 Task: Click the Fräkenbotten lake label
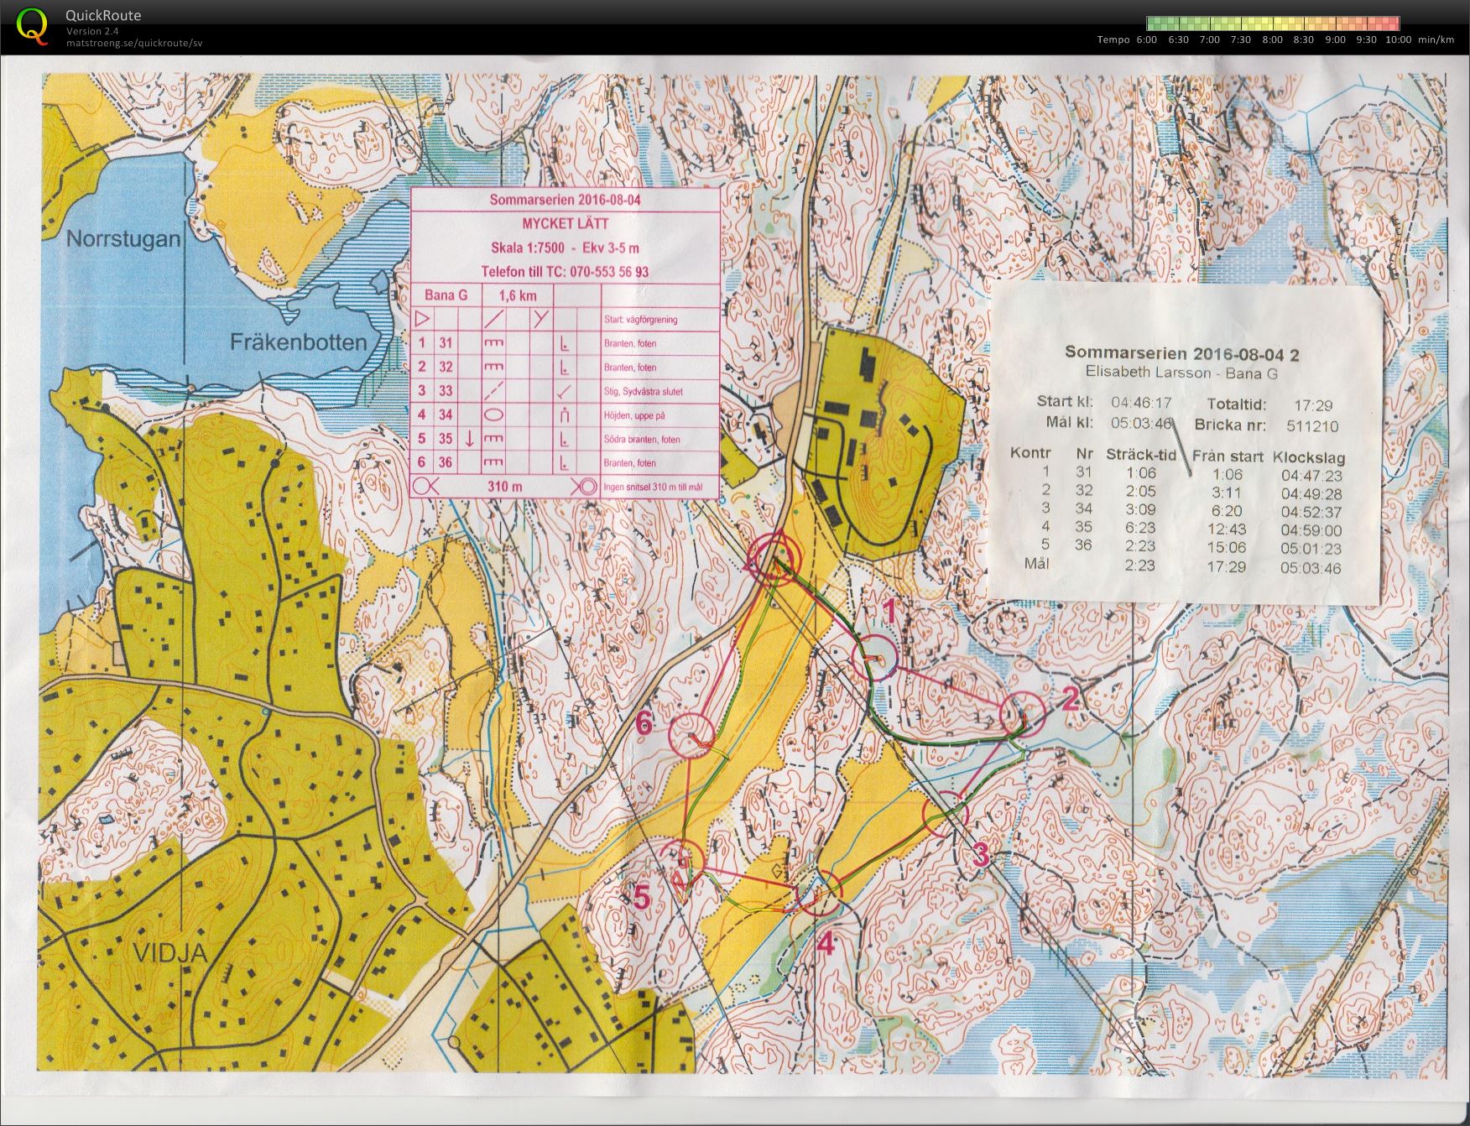click(299, 342)
